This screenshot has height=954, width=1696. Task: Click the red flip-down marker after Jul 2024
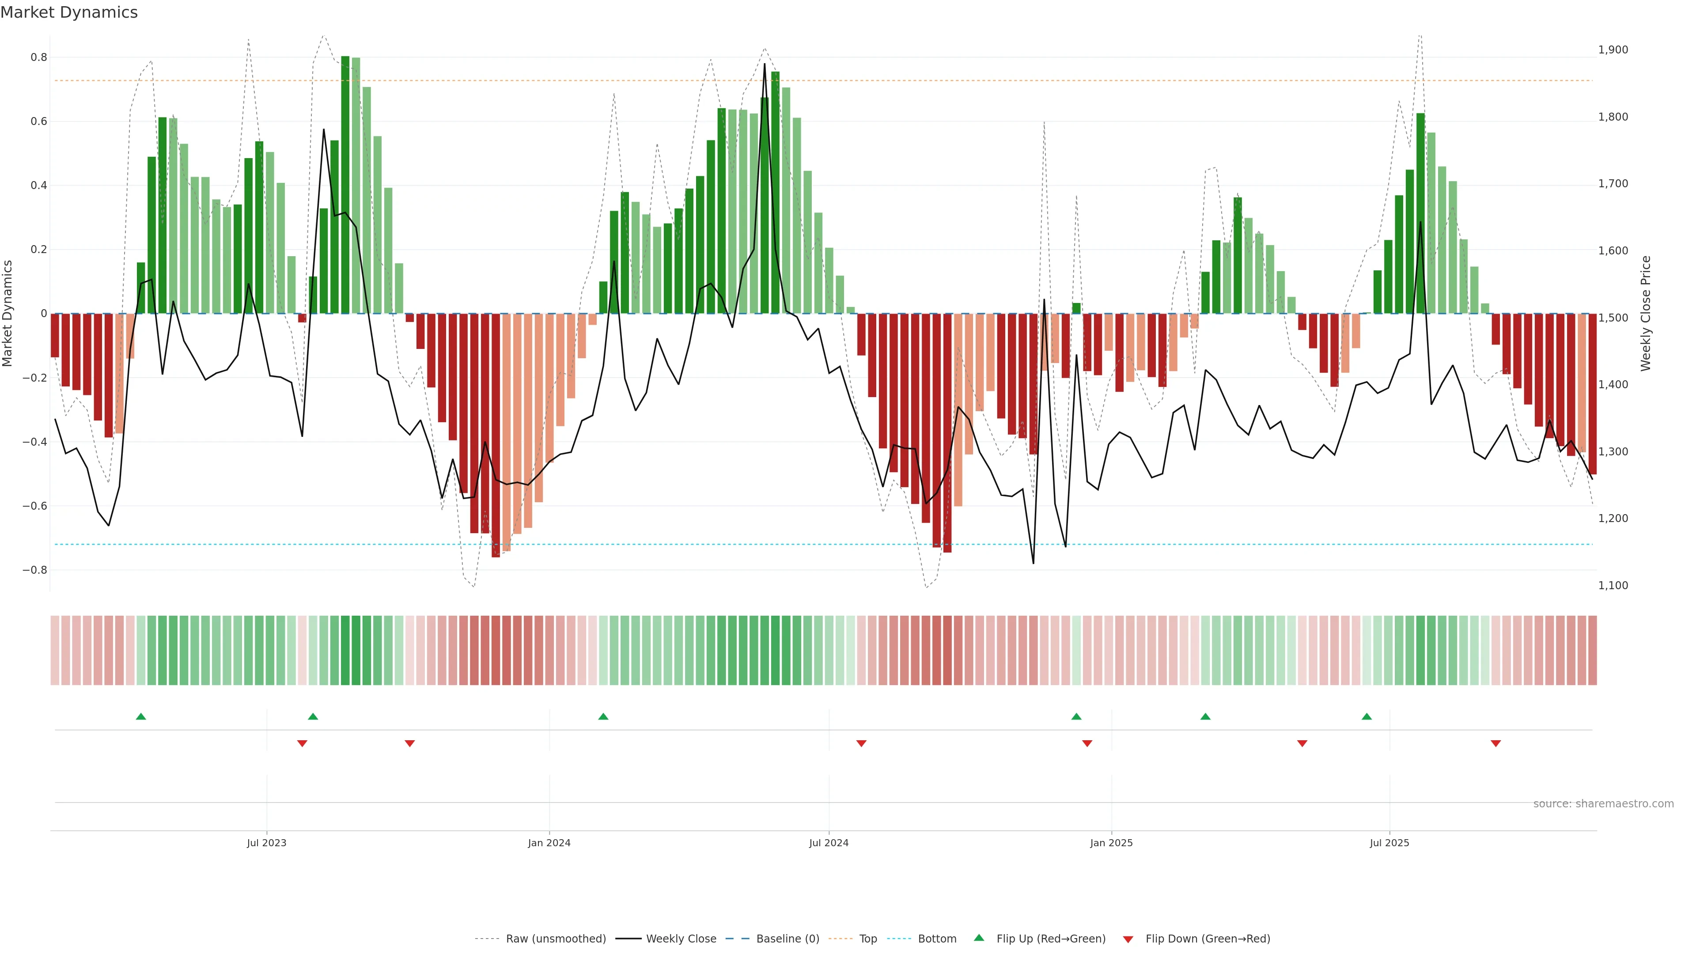tap(861, 743)
